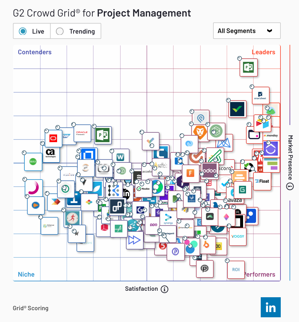
Task: Click the dark green checkmark logo tile
Action: [237, 109]
